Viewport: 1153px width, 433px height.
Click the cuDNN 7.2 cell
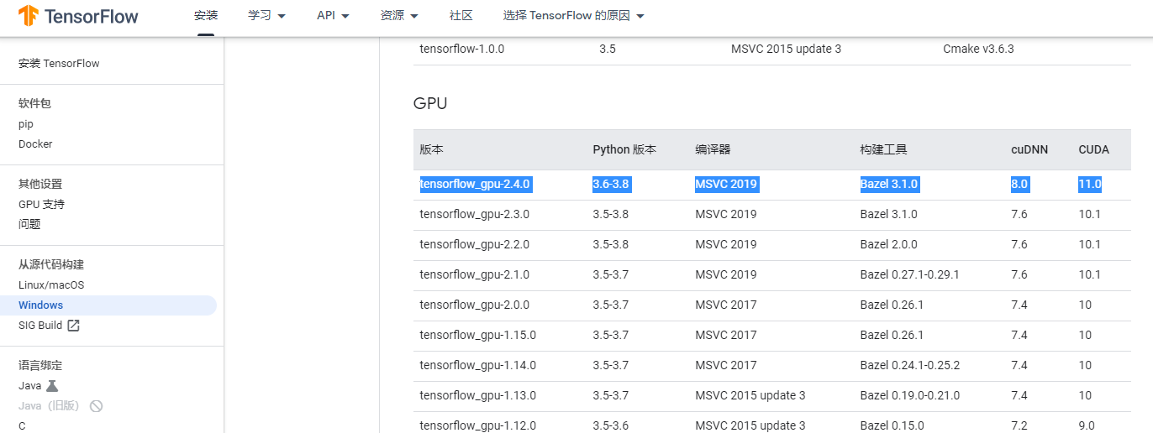1019,425
